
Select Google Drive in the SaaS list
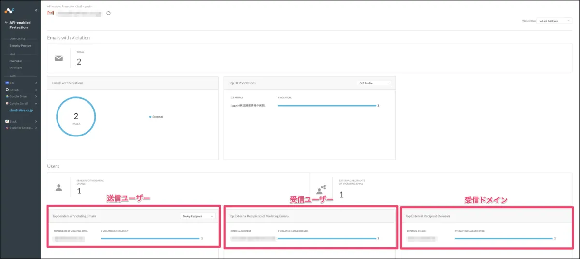(x=18, y=96)
